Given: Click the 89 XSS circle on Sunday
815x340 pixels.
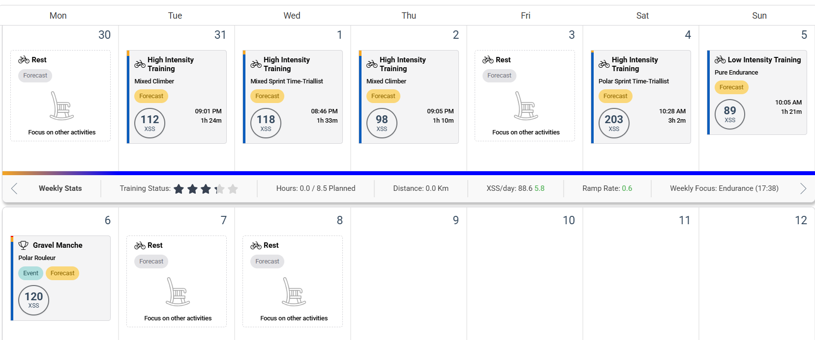Looking at the screenshot, I should (x=729, y=114).
